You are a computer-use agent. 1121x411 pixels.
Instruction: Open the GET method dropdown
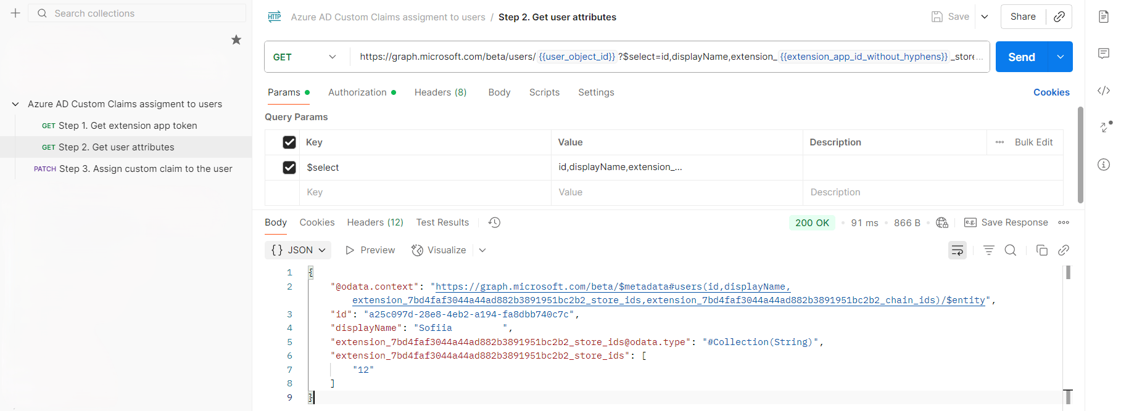305,57
